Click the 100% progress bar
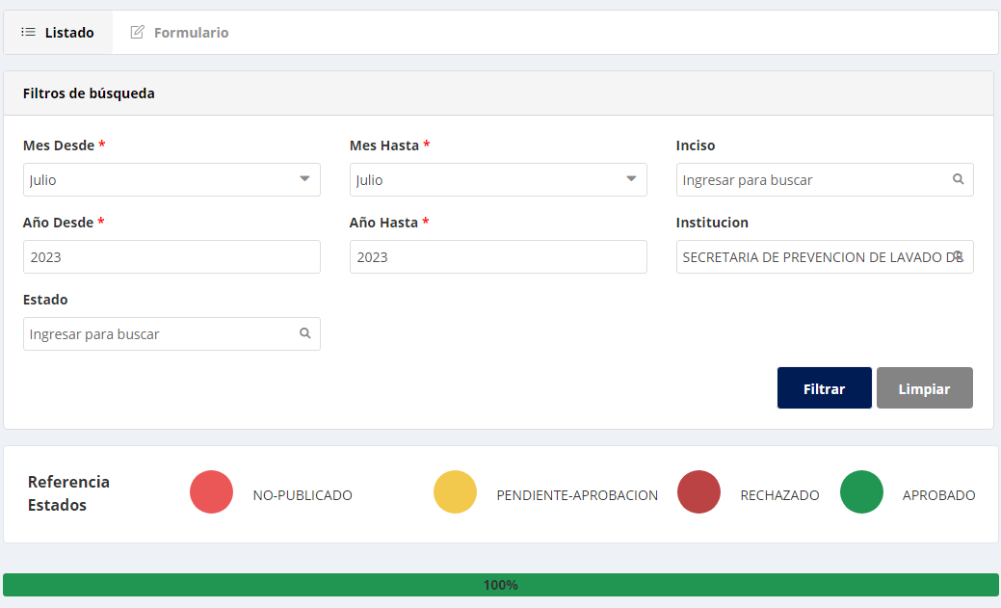 (501, 585)
